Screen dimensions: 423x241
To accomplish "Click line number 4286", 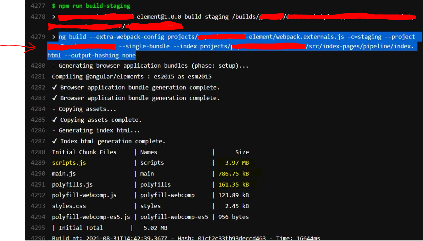I will (x=38, y=130).
